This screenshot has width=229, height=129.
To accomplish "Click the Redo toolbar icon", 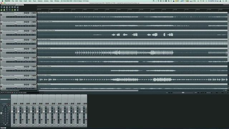I will point(15,7).
